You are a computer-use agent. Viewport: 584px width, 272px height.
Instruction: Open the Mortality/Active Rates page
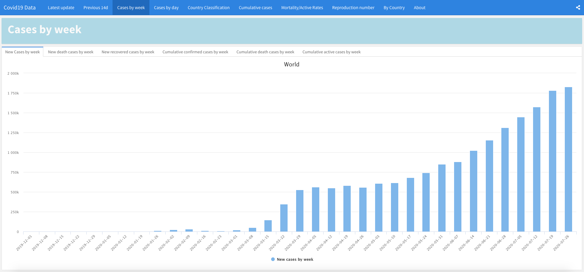[302, 8]
